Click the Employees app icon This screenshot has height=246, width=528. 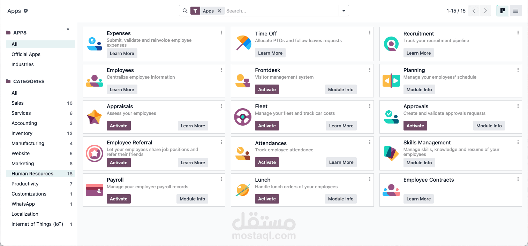point(95,80)
